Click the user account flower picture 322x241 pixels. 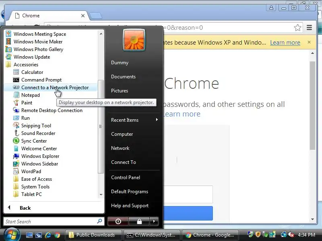134,40
